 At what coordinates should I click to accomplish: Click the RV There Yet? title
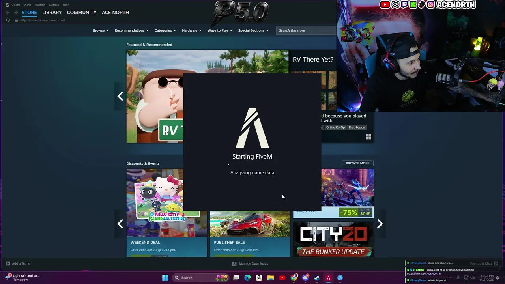(313, 60)
